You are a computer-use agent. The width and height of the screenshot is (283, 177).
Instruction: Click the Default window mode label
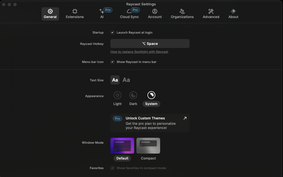point(122,158)
